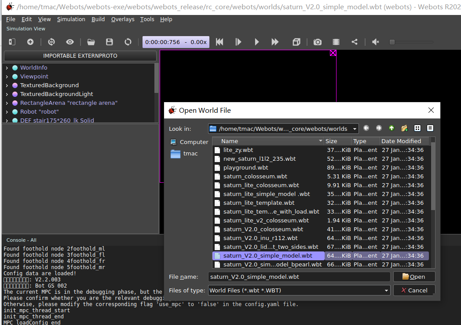Screen dimensions: 461x325
Task: Run simulation in fast-forward mode
Action: pyautogui.click(x=275, y=42)
